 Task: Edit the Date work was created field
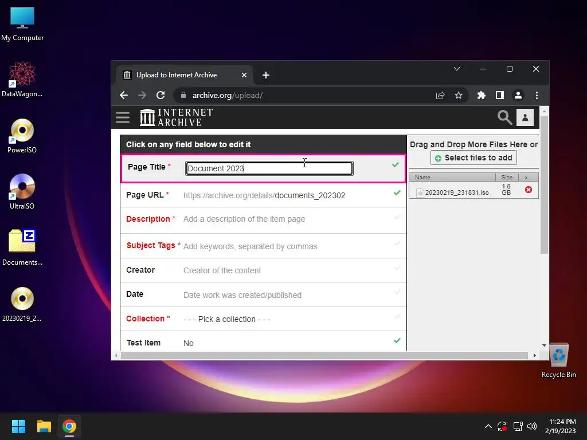point(242,295)
